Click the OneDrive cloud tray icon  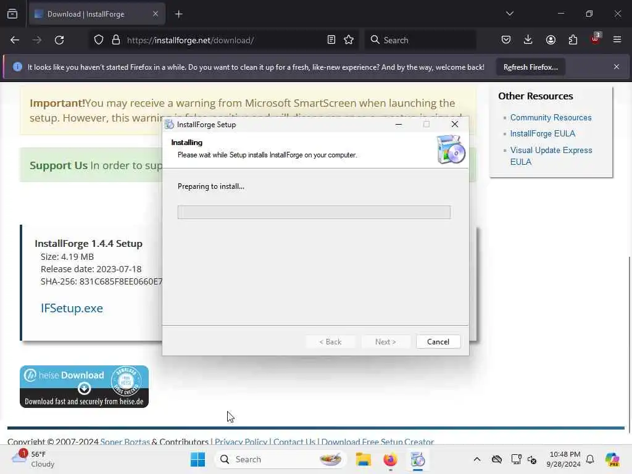(497, 459)
